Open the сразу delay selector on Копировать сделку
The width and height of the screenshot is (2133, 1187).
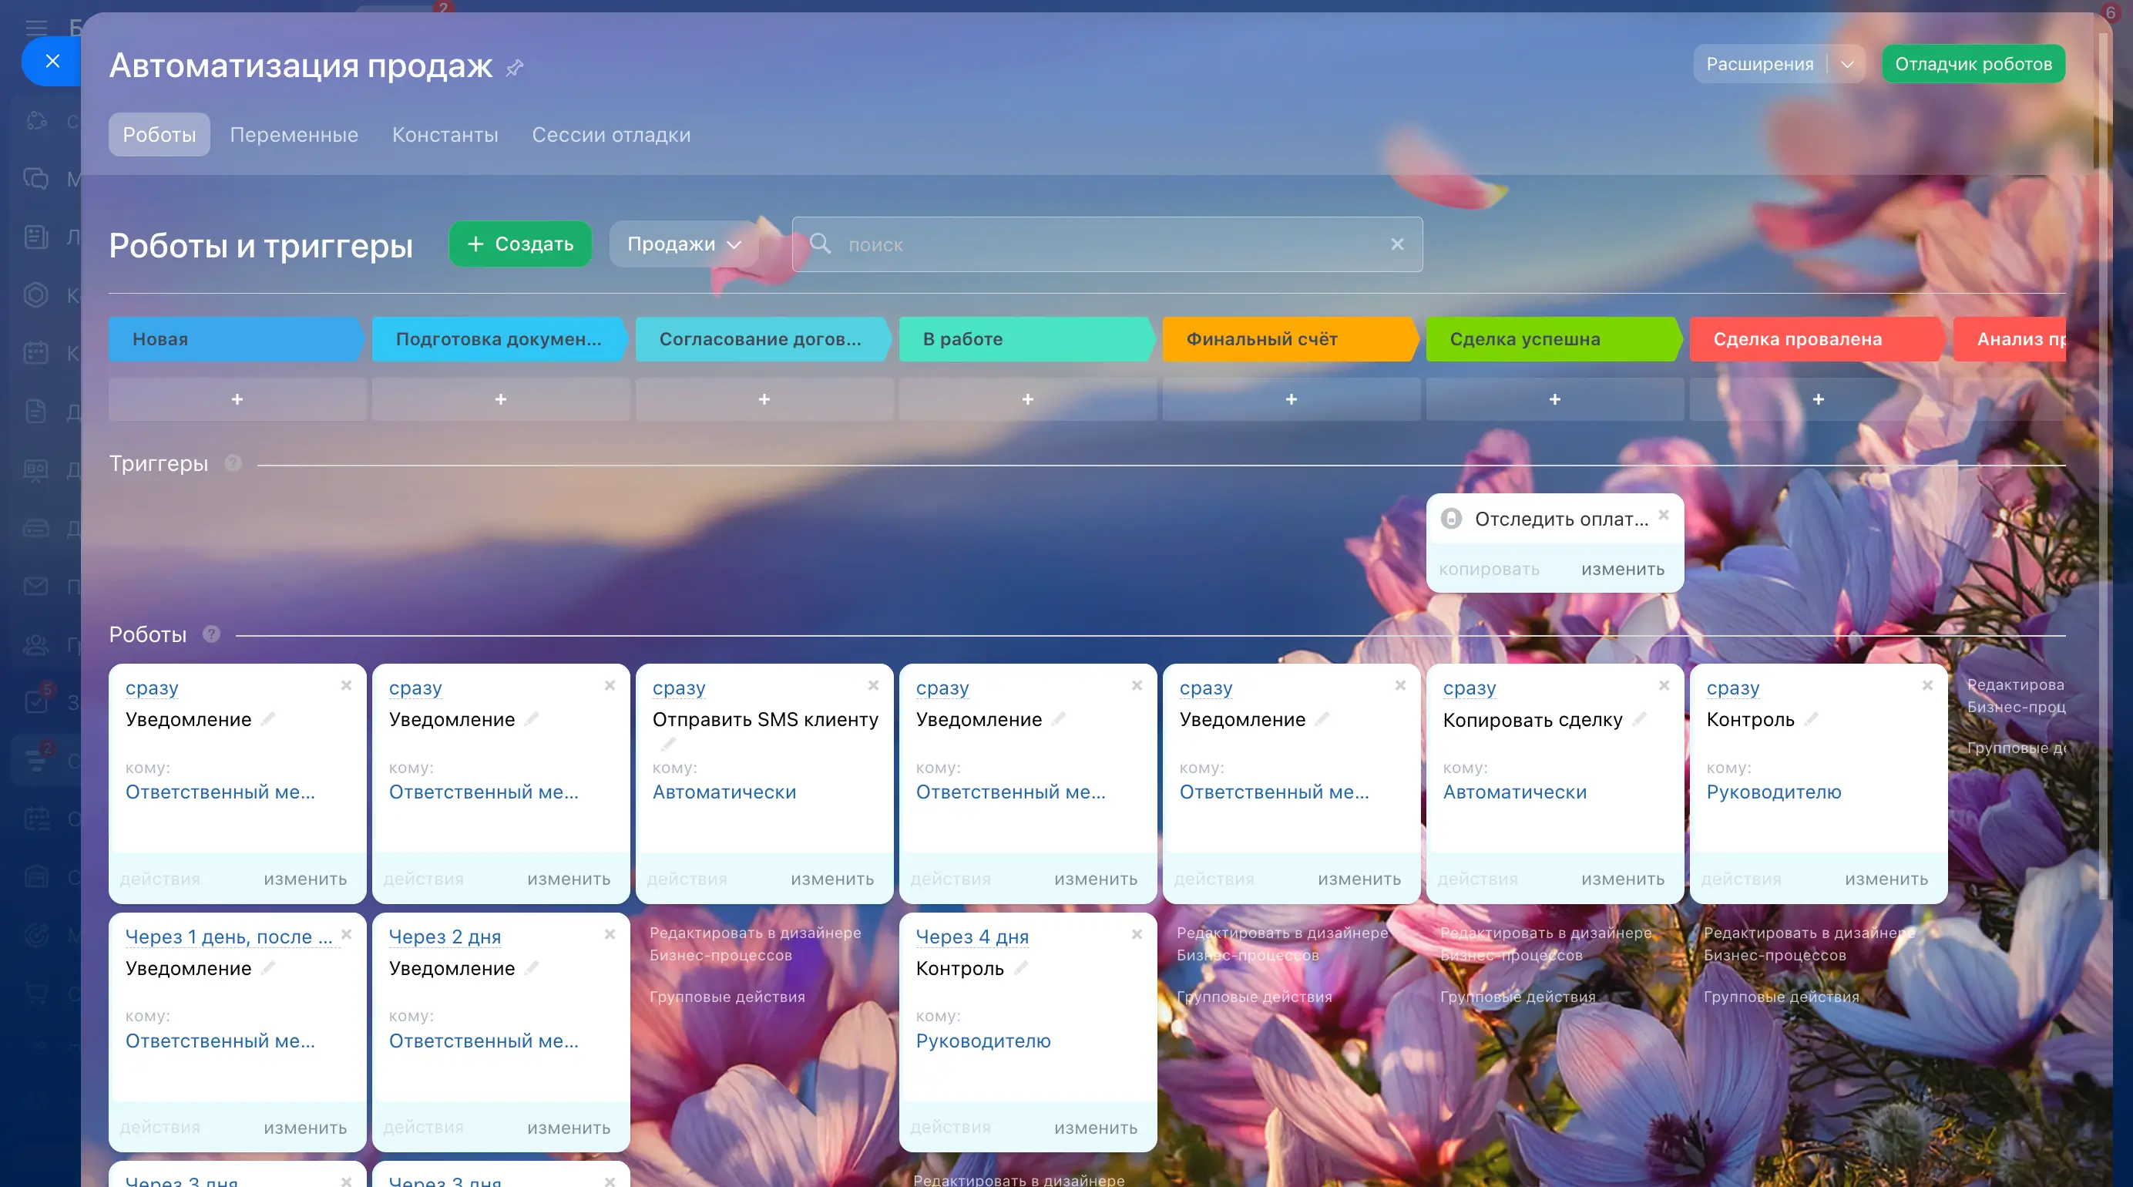(1469, 688)
